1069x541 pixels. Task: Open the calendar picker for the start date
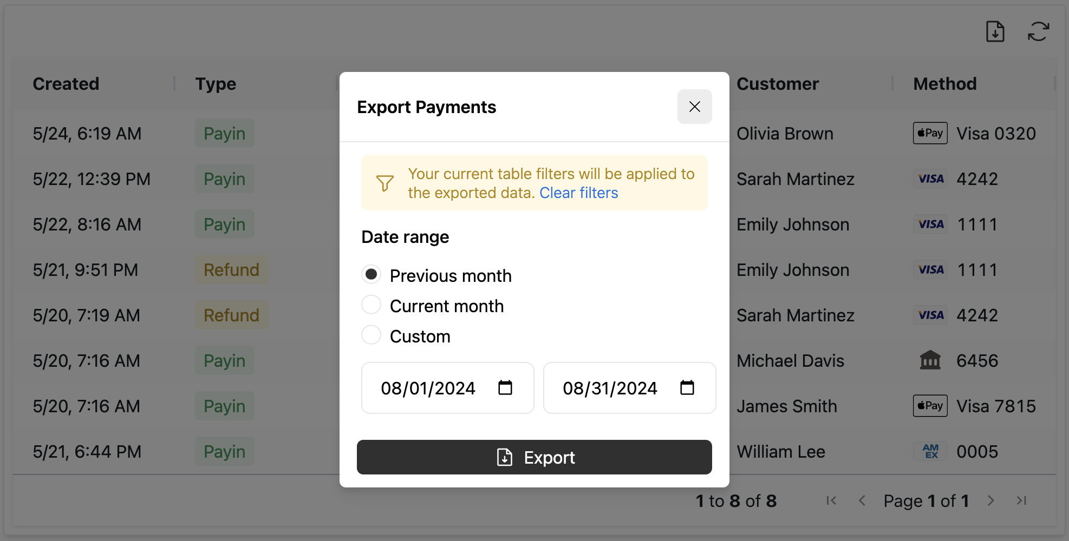505,387
